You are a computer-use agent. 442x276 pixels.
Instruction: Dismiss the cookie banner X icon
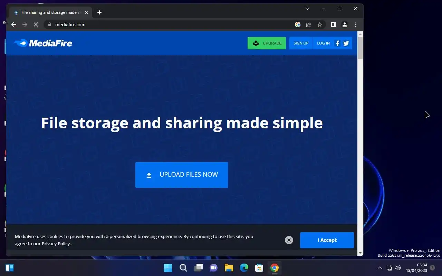click(289, 240)
